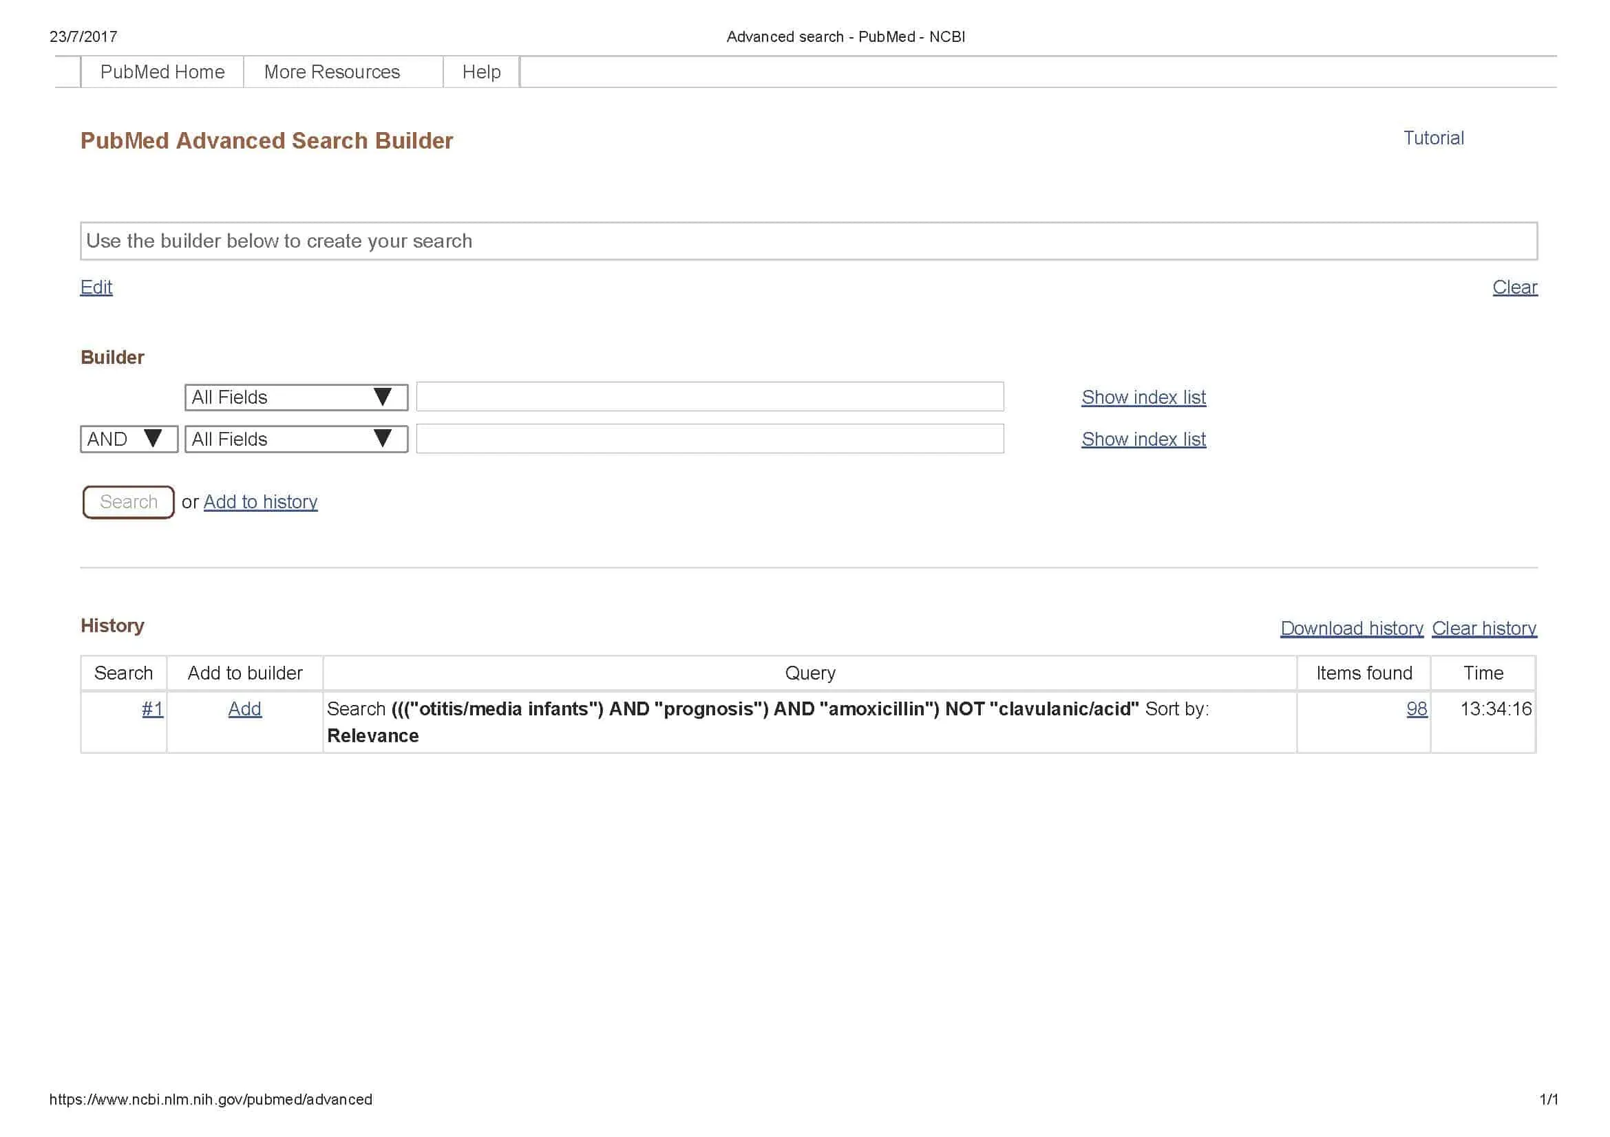Click the Help menu item
Image resolution: width=1610 pixels, height=1137 pixels.
(x=481, y=72)
